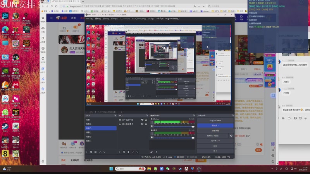Move selected scene up in Scenes panel
Viewport: 310px width, 174px height.
point(100,152)
